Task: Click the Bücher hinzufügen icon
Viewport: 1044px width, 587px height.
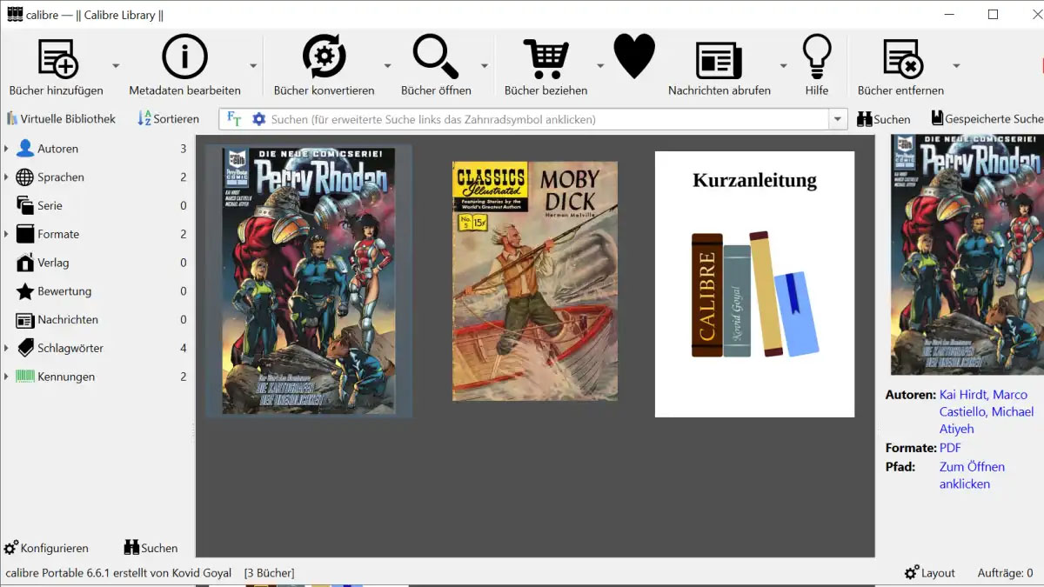Action: [54, 57]
